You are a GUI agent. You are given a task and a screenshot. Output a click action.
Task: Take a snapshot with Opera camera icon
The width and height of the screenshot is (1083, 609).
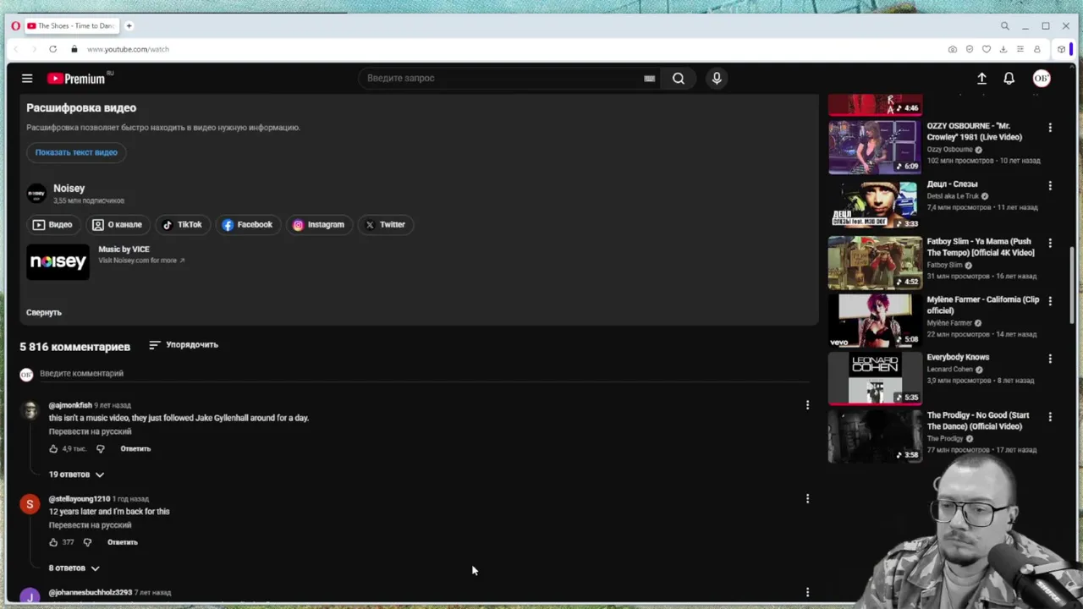[952, 49]
